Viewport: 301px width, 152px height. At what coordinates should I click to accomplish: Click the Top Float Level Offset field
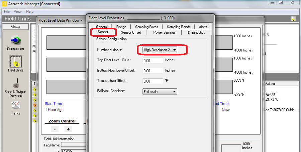153,60
